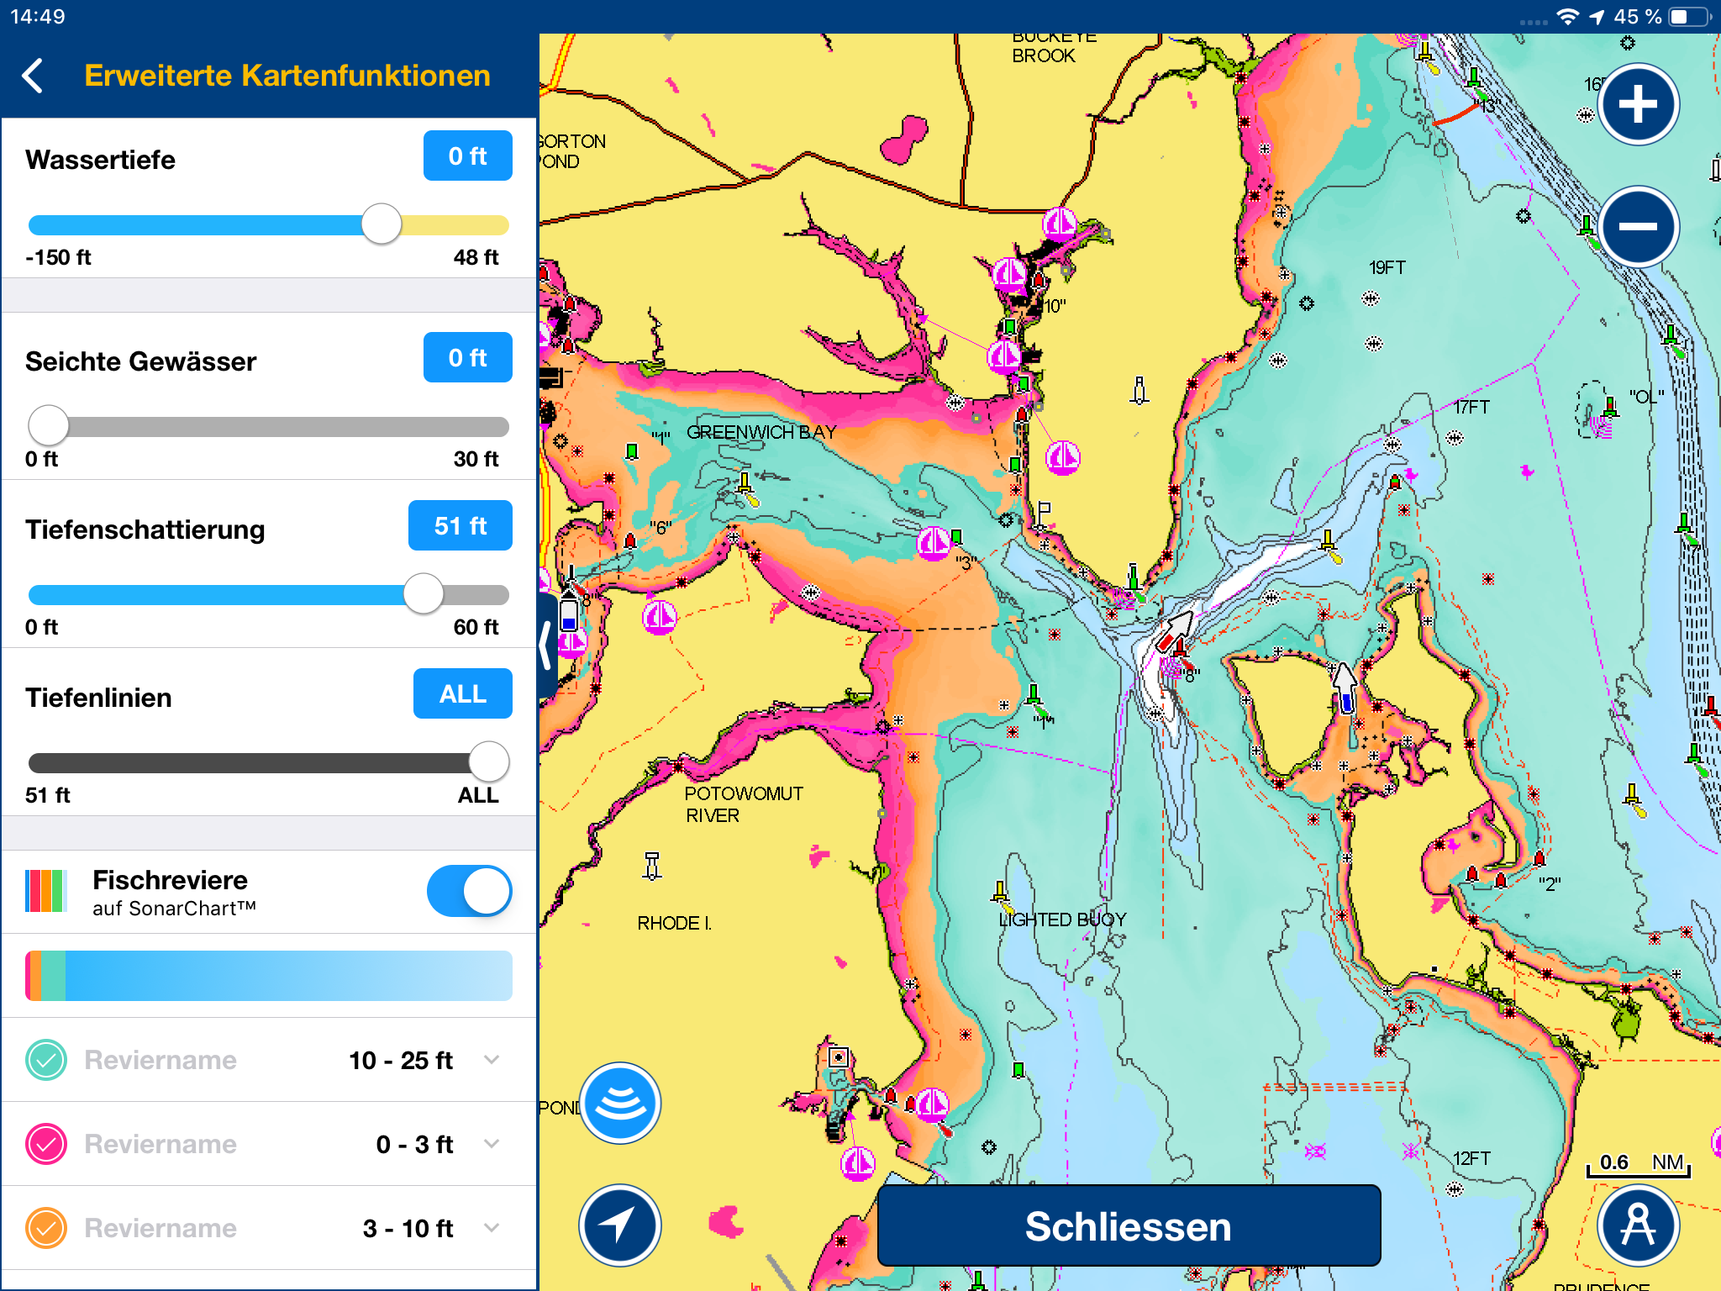
Task: Uncheck the pink 0 - 3 ft Revier
Action: pyautogui.click(x=46, y=1144)
